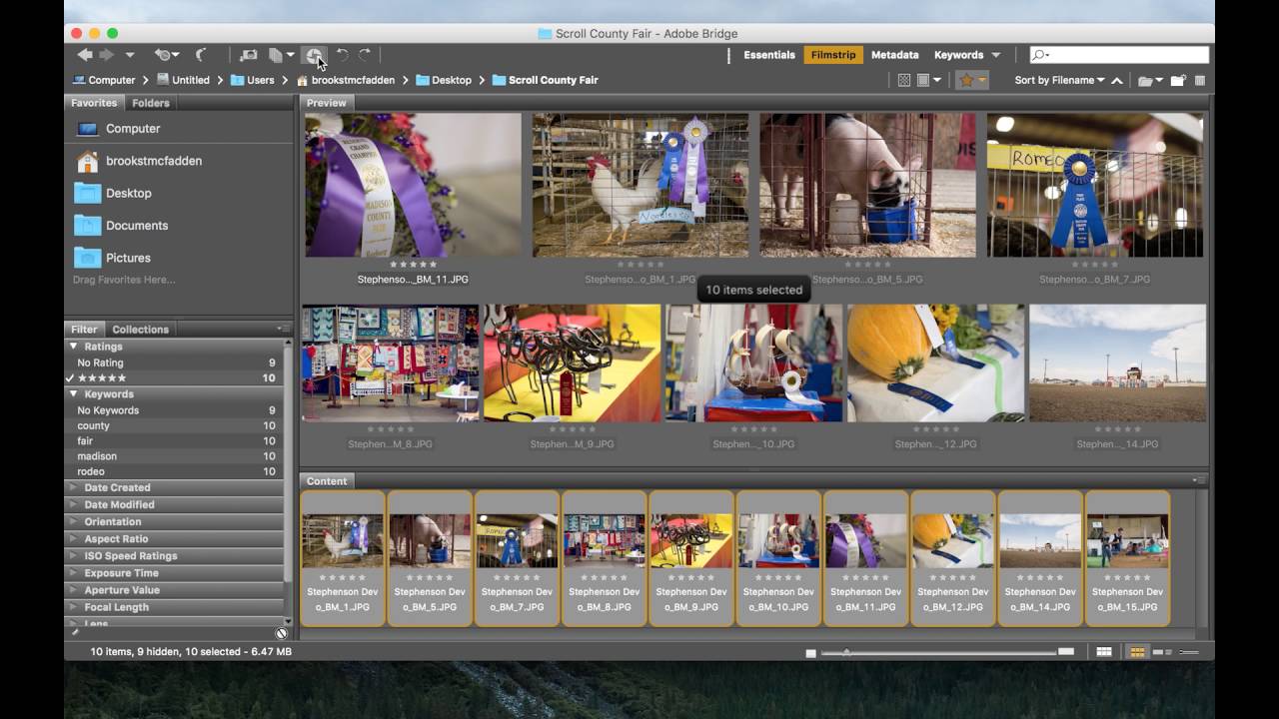This screenshot has width=1279, height=719.
Task: Open in Camera Raw aperture icon
Action: click(315, 55)
